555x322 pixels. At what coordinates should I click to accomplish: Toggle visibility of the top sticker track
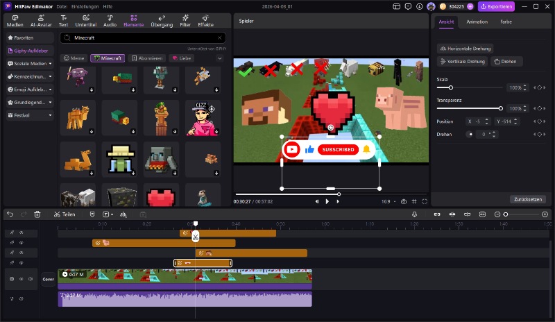22,232
